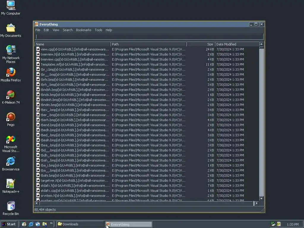
Task: Open the File menu
Action: [x=38, y=30]
